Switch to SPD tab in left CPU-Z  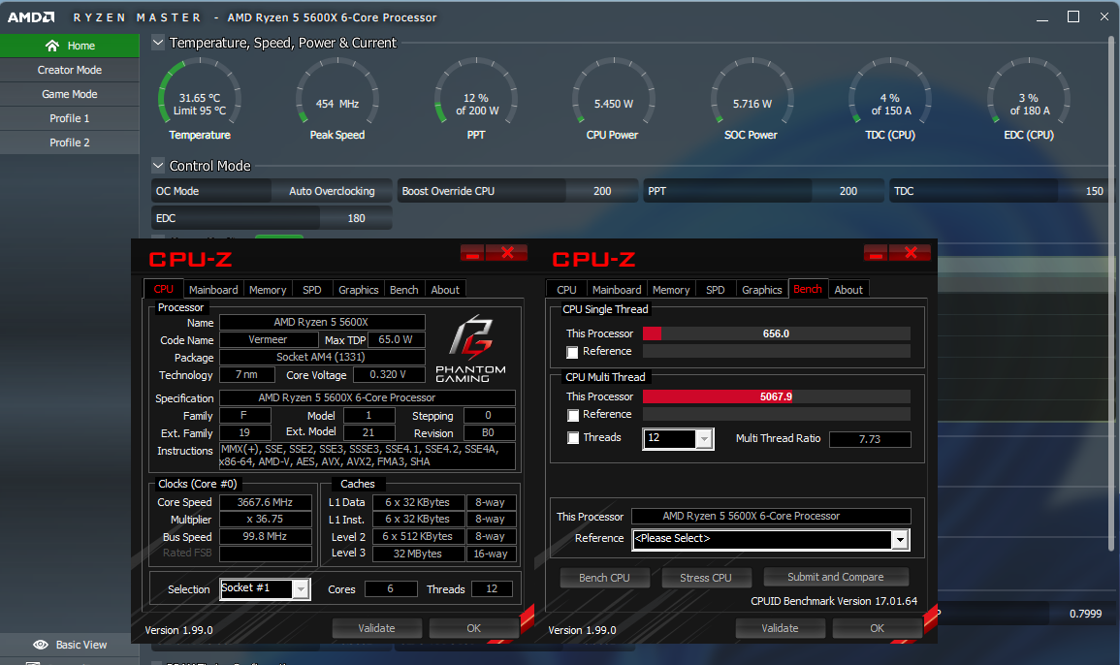click(312, 289)
